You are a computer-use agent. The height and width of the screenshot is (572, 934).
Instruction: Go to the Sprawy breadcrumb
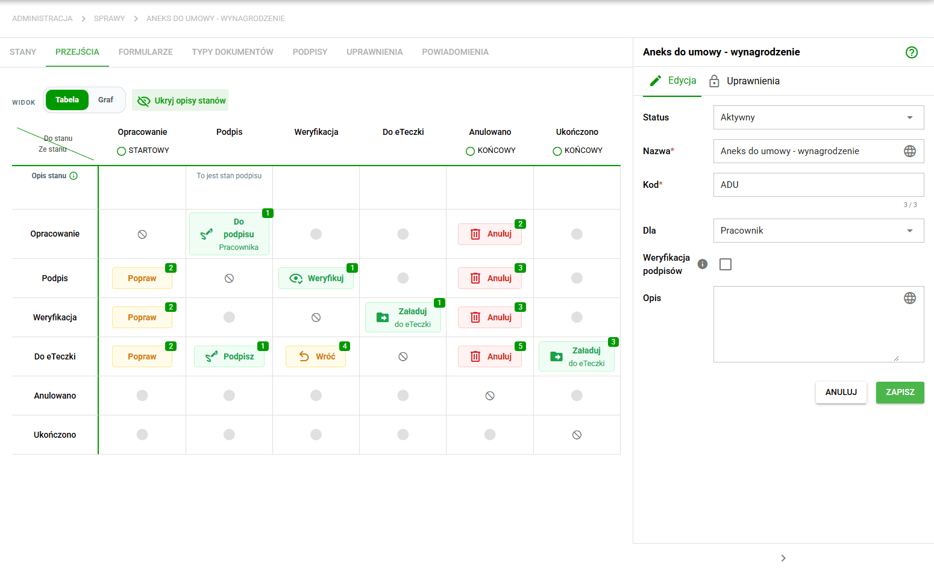click(110, 19)
